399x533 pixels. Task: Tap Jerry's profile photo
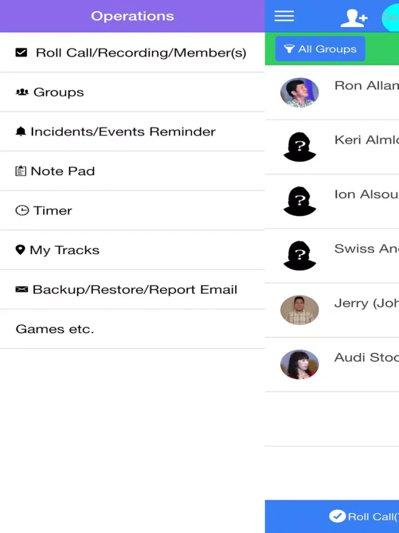[x=300, y=310]
